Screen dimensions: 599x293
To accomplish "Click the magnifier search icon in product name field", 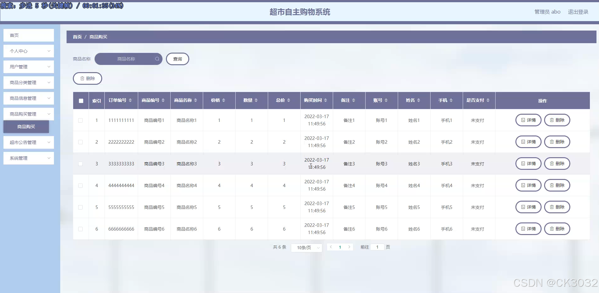I will 157,59.
